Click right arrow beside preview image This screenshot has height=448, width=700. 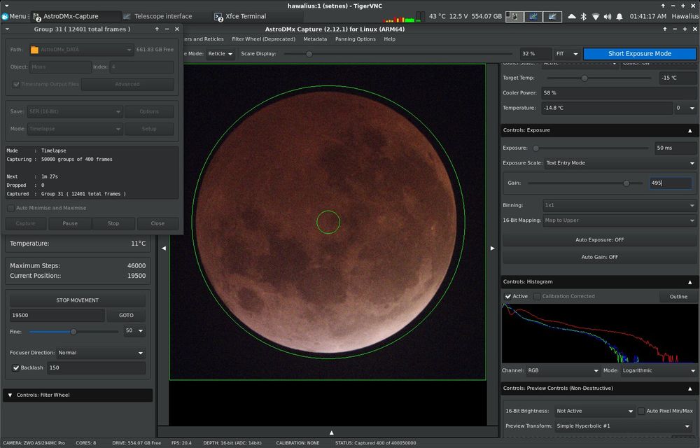coord(492,248)
